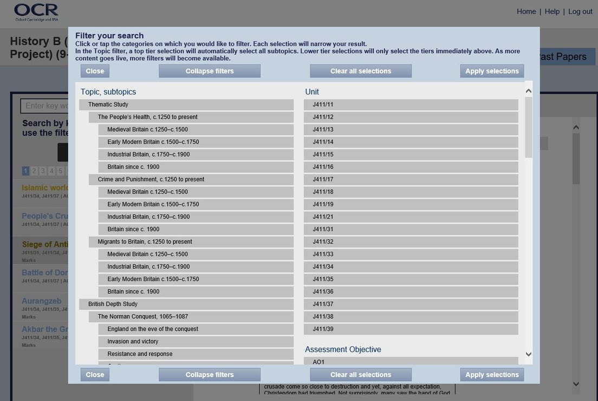Viewport: 598px width, 401px height.
Task: Choose the British Depth Study topic
Action: click(186, 304)
